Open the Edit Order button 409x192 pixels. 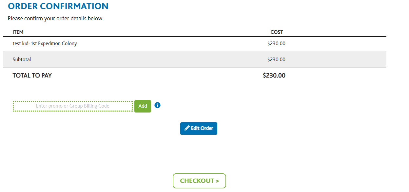(199, 128)
